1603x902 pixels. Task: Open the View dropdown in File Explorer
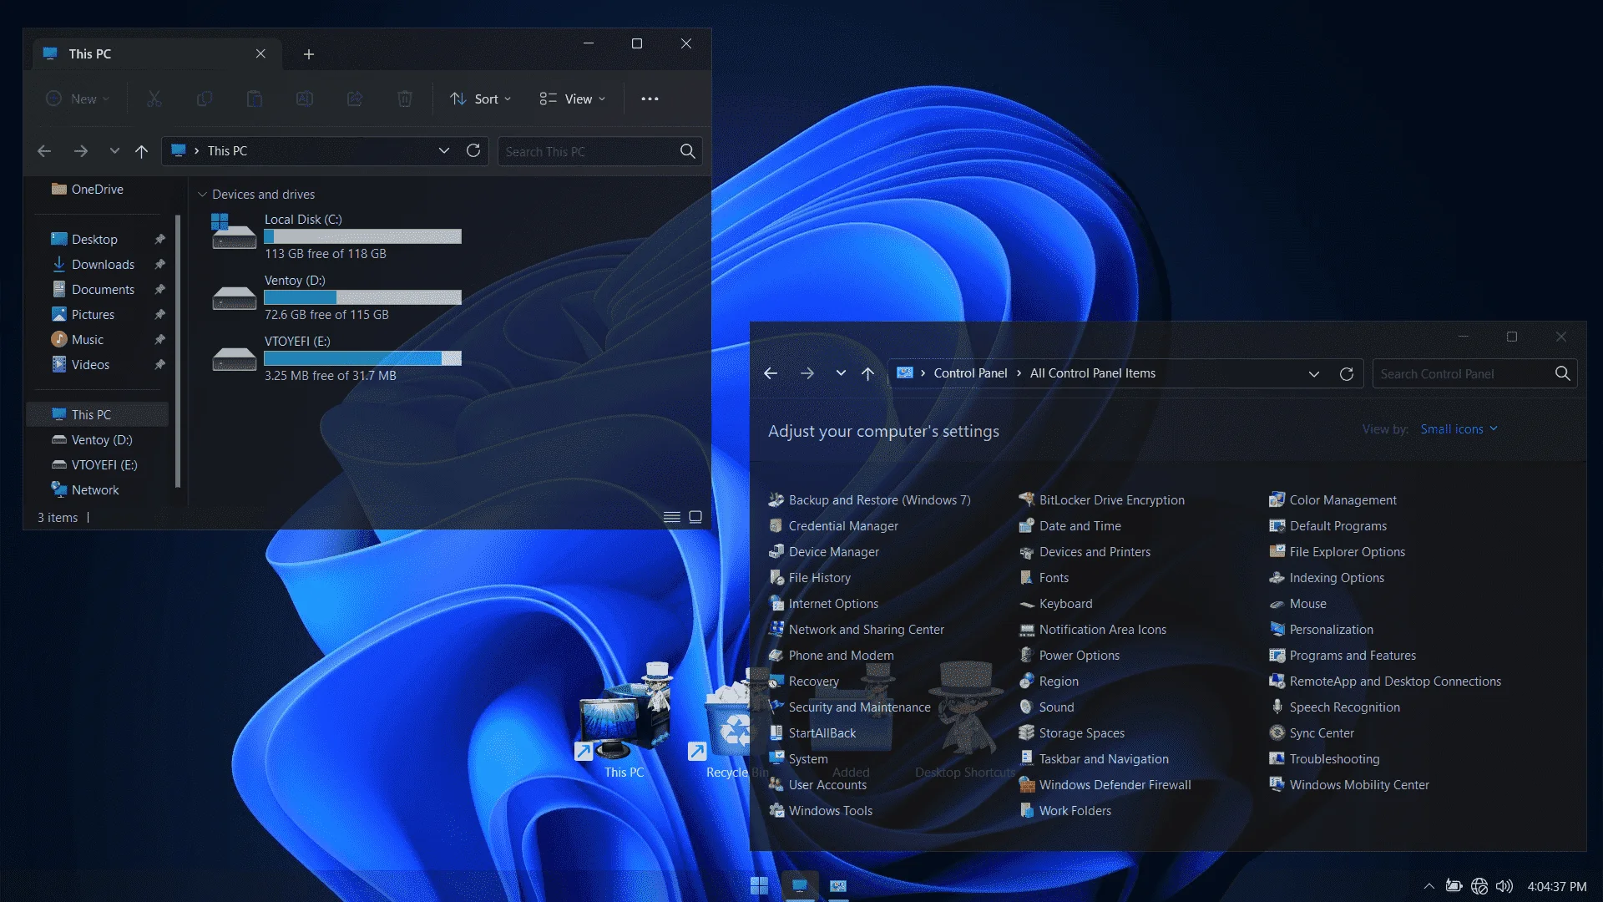click(573, 99)
